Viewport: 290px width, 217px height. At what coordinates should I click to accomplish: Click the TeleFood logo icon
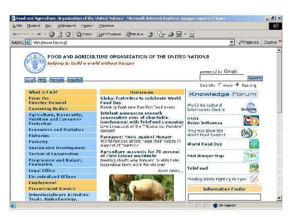(254, 168)
